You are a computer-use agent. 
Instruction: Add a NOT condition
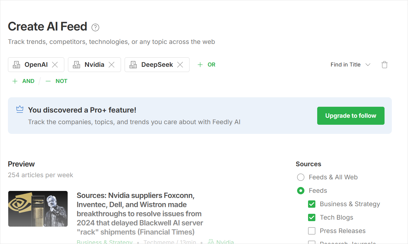point(56,81)
